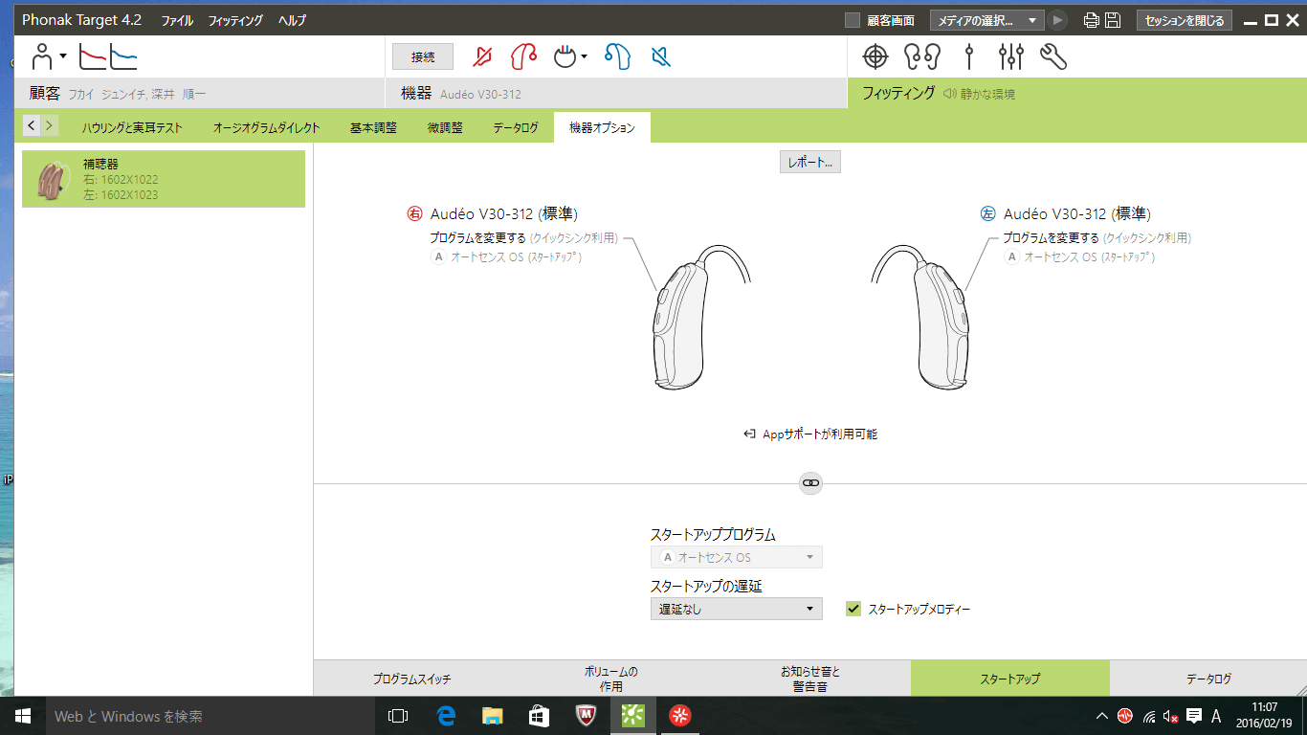Click the target crosshair fitting icon
Screen dimensions: 1307x735
(x=875, y=57)
